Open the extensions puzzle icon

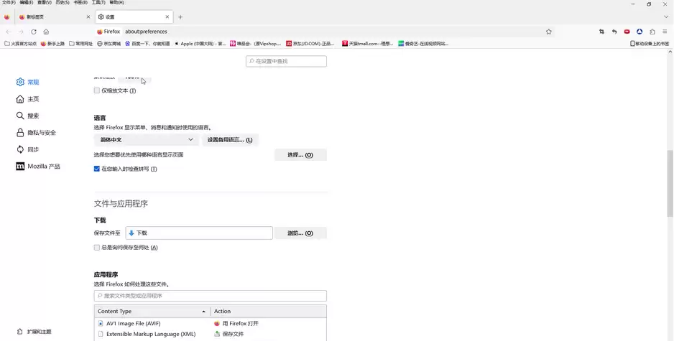652,32
